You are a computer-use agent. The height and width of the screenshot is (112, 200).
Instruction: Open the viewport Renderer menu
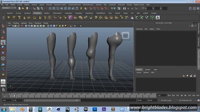(x=38, y=23)
